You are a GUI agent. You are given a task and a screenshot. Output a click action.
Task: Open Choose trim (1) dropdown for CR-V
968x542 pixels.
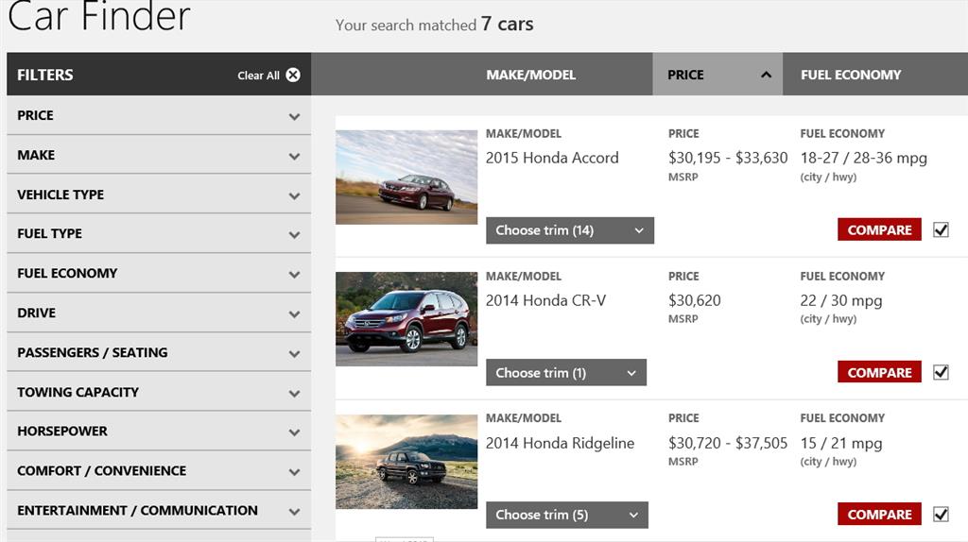pos(566,372)
